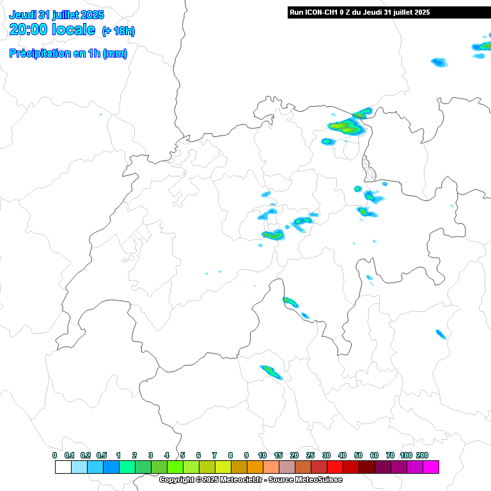Click the maroon 50 mm legend swatch
This screenshot has width=491, height=491.
coord(367,467)
